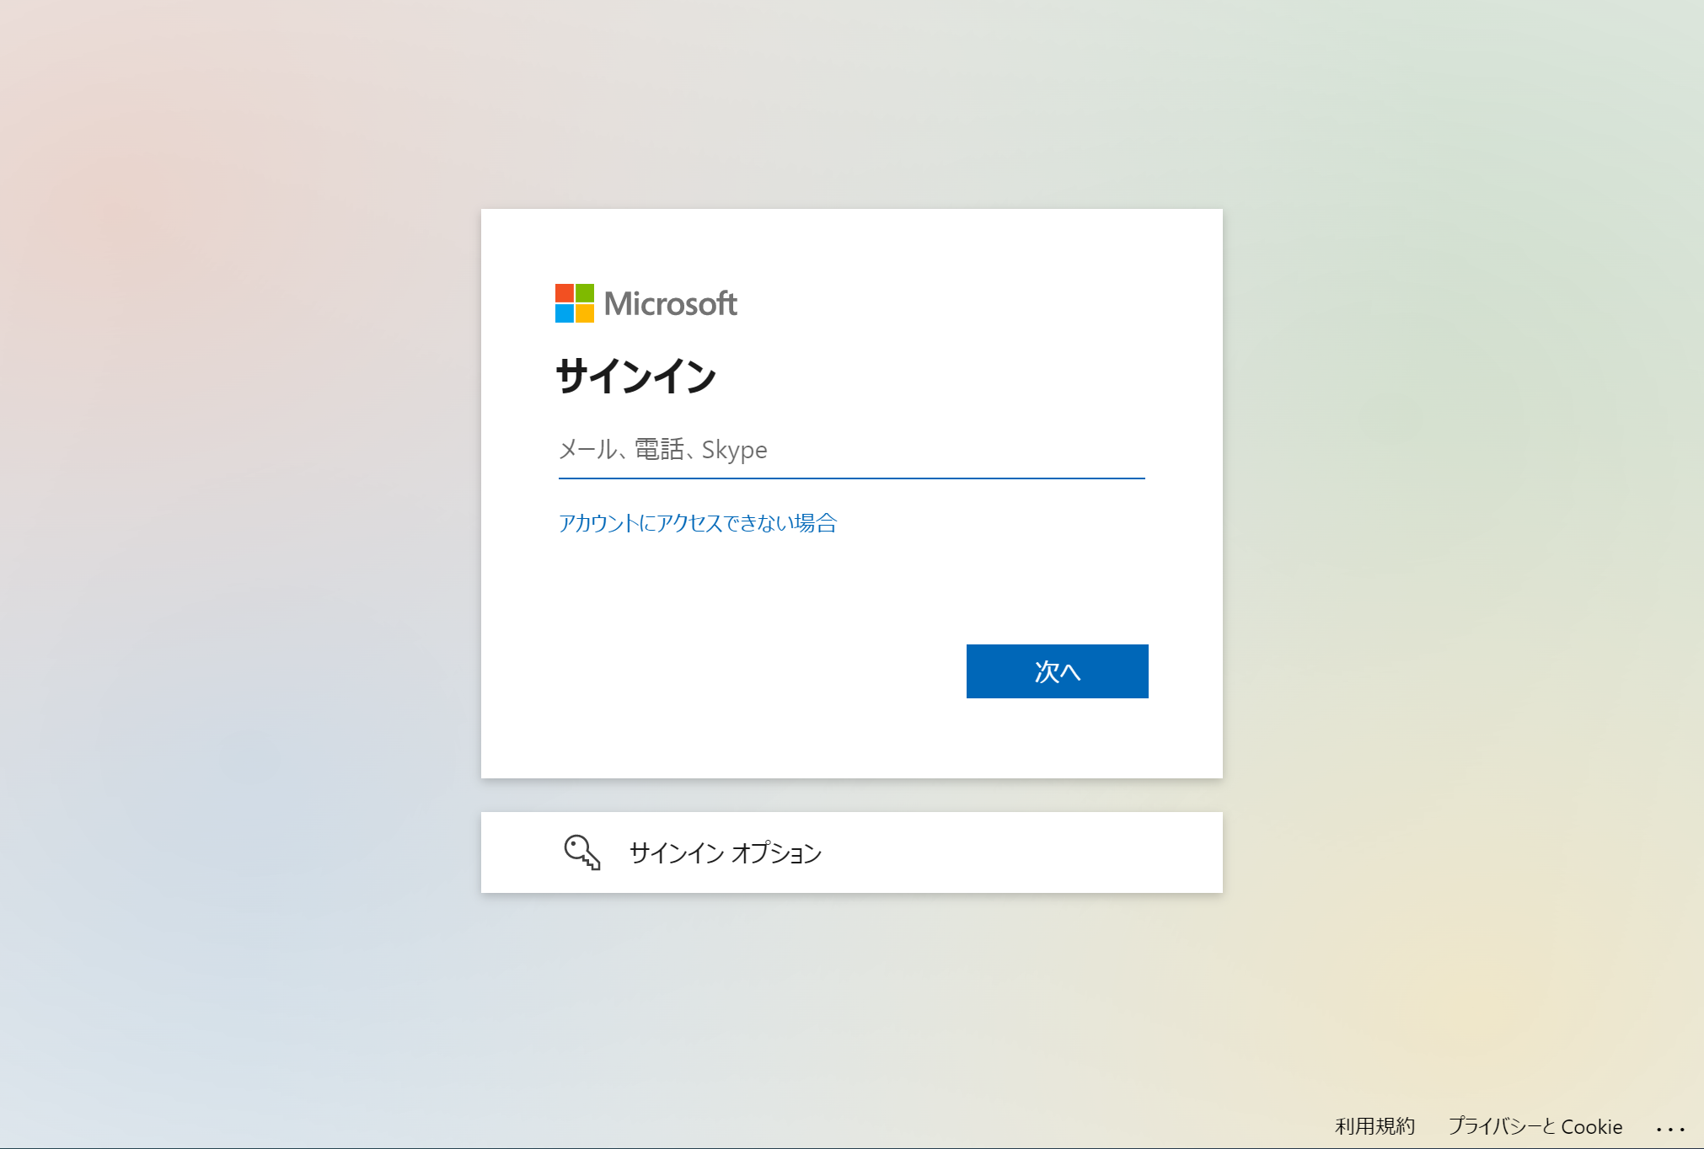Click the サインイン heading text
The height and width of the screenshot is (1149, 1704).
636,376
